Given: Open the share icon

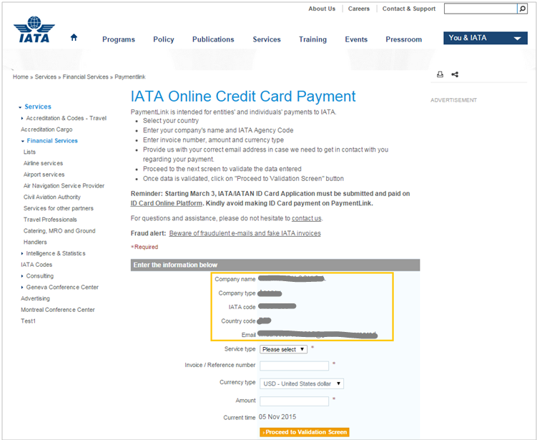Looking at the screenshot, I should 455,74.
